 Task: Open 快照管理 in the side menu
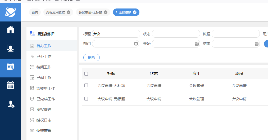tap(44, 131)
